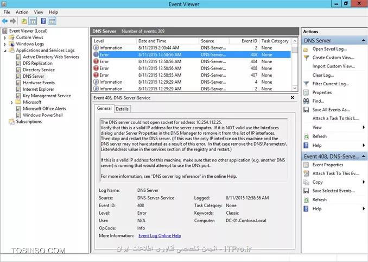The image size is (368, 262).
Task: Select the event 404 error row
Action: [x=192, y=61]
